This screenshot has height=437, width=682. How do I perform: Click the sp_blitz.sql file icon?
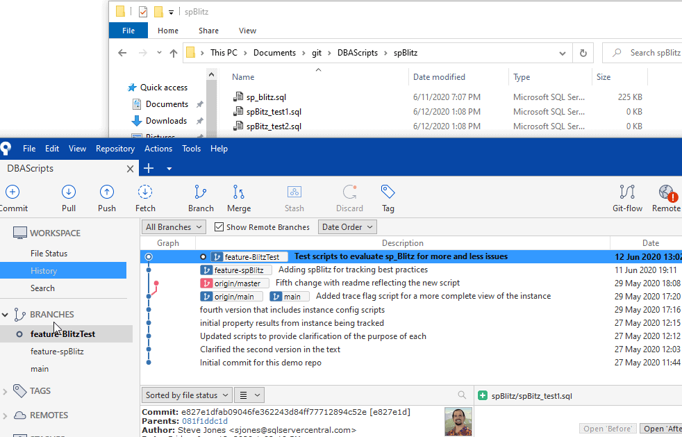click(x=238, y=97)
